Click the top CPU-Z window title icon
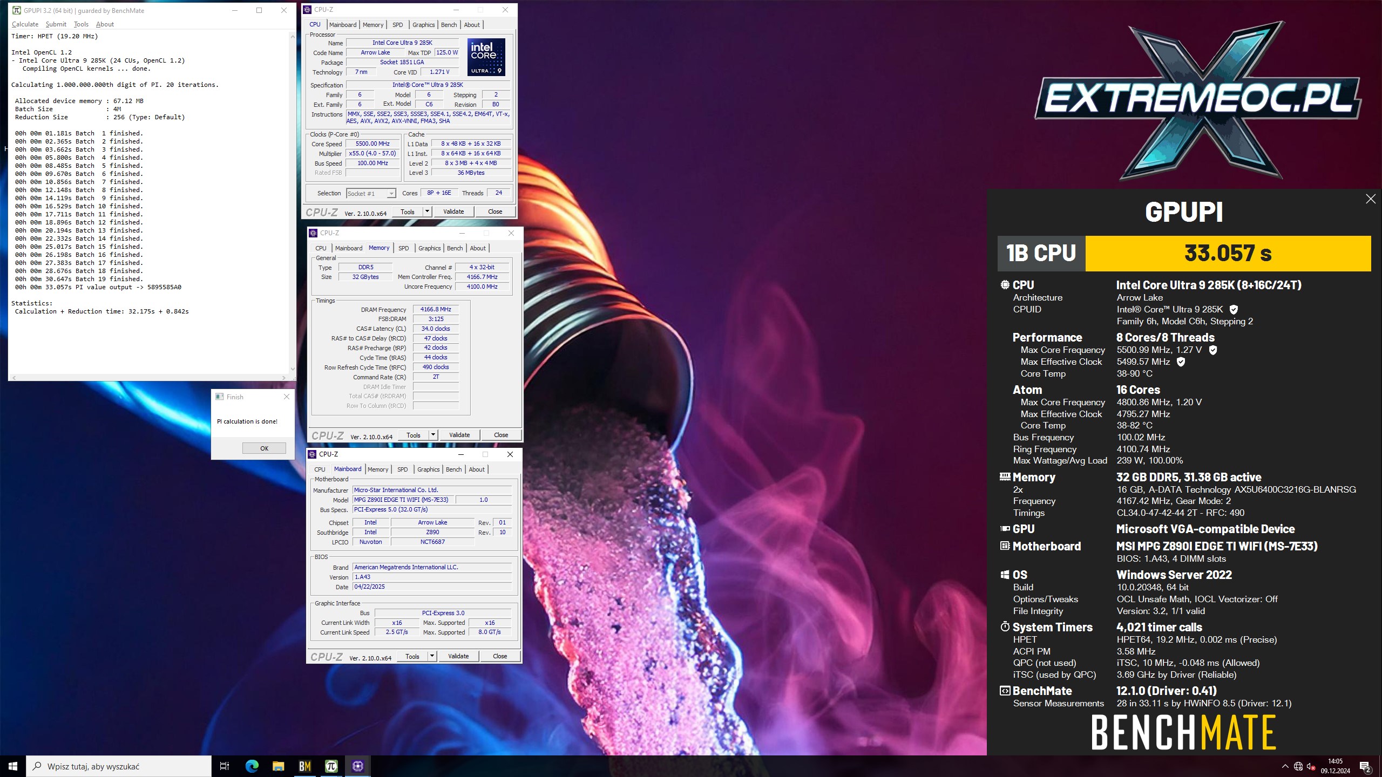Screen dimensions: 1382x777 tap(307, 10)
